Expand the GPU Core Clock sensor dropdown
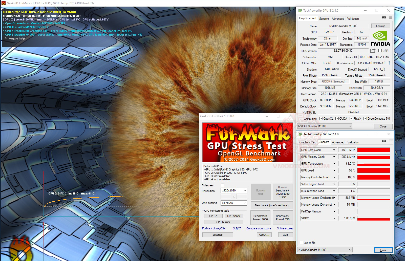This screenshot has height=261, width=405. [334, 150]
